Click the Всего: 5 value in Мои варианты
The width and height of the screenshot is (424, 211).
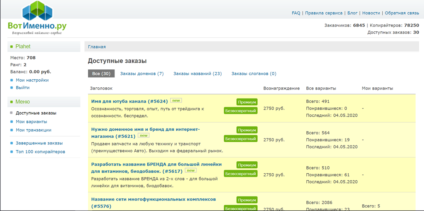point(371,206)
